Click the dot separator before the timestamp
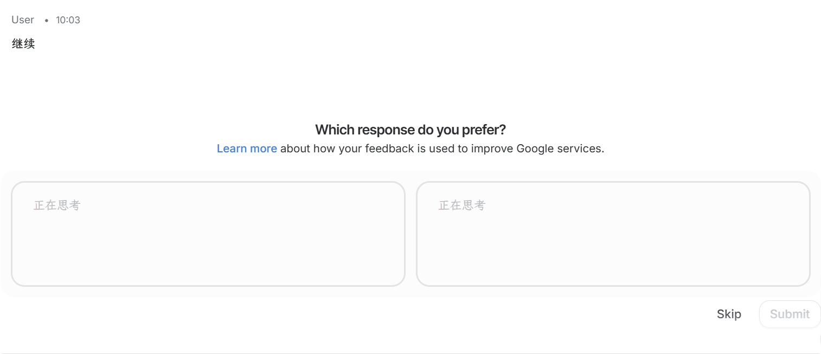821x354 pixels. coord(46,21)
